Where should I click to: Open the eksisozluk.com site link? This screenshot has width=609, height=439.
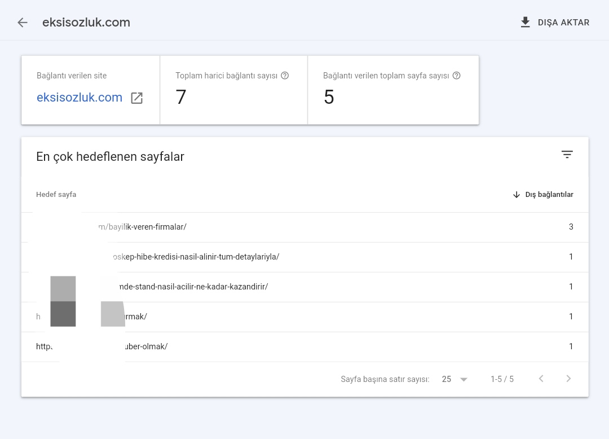[x=80, y=98]
